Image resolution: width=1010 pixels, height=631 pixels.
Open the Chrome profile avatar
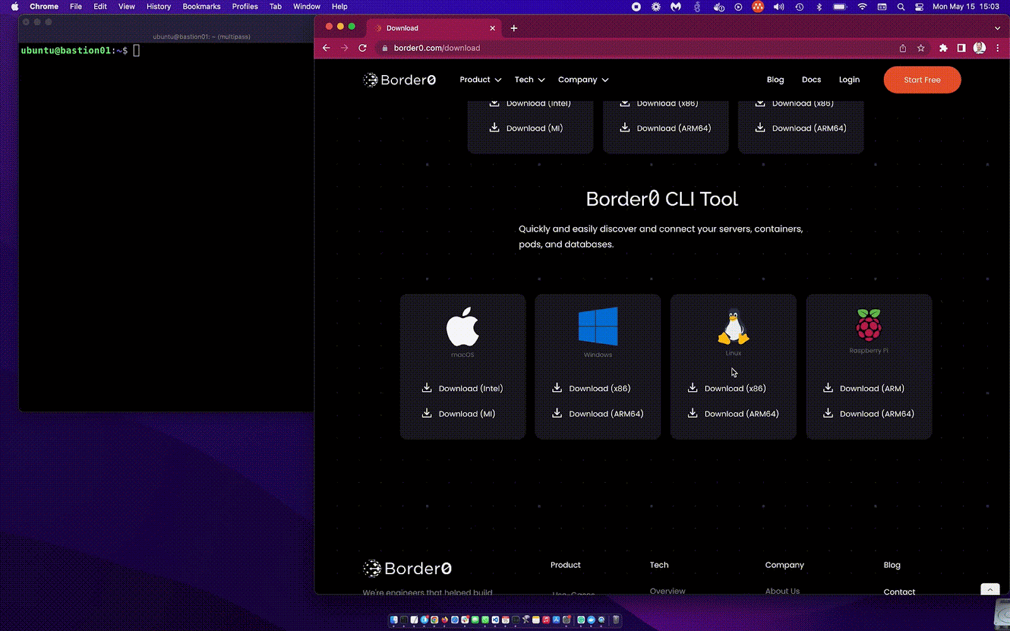(x=980, y=48)
